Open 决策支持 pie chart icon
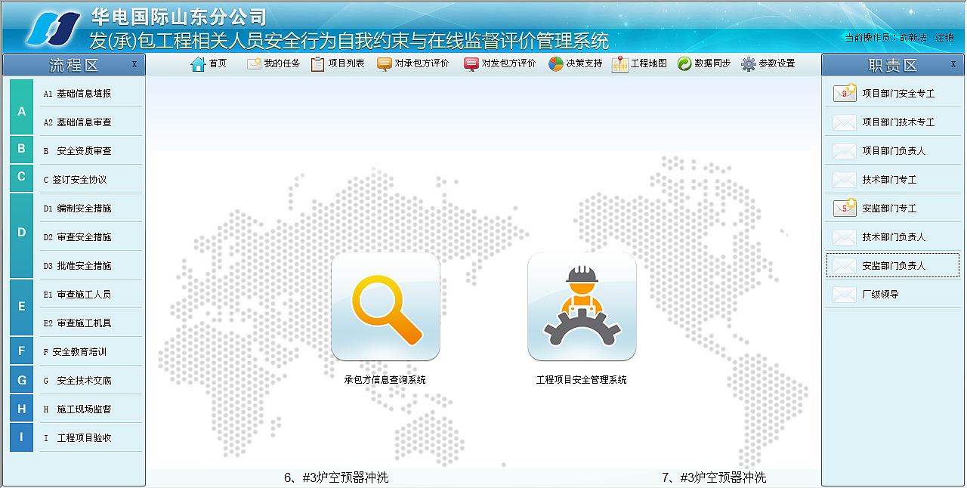 (x=556, y=64)
